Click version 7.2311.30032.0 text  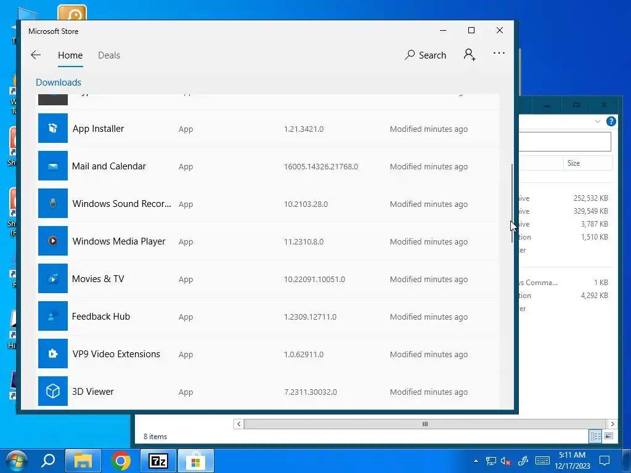pyautogui.click(x=311, y=392)
